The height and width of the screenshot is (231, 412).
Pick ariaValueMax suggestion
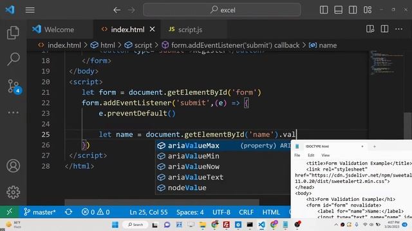click(x=223, y=146)
